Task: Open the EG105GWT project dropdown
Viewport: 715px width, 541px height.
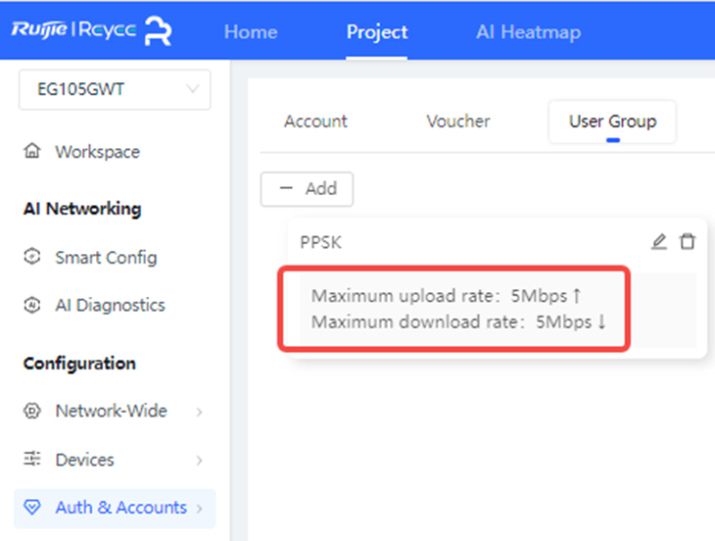Action: [x=115, y=89]
